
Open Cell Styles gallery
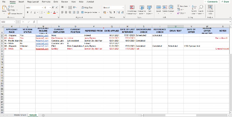coord(149,10)
